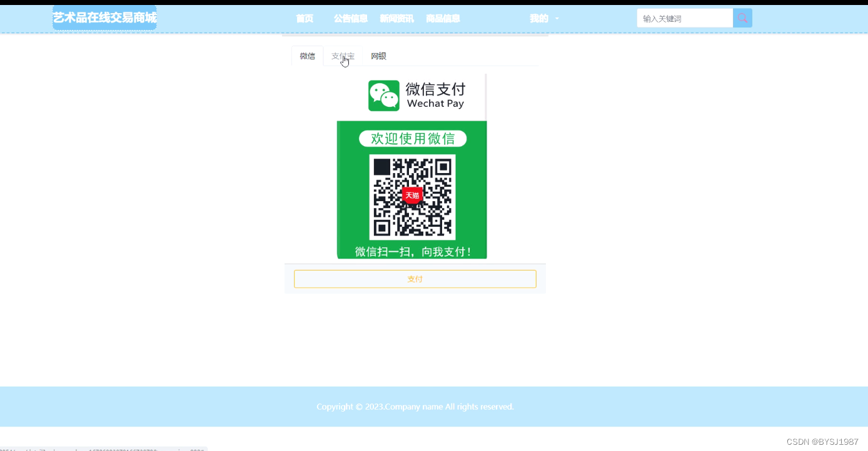Switch to the 支付宝 payment tab
The image size is (868, 451).
click(343, 56)
